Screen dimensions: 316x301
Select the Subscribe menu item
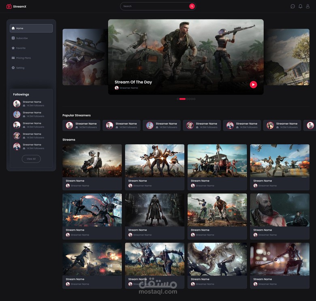31,38
